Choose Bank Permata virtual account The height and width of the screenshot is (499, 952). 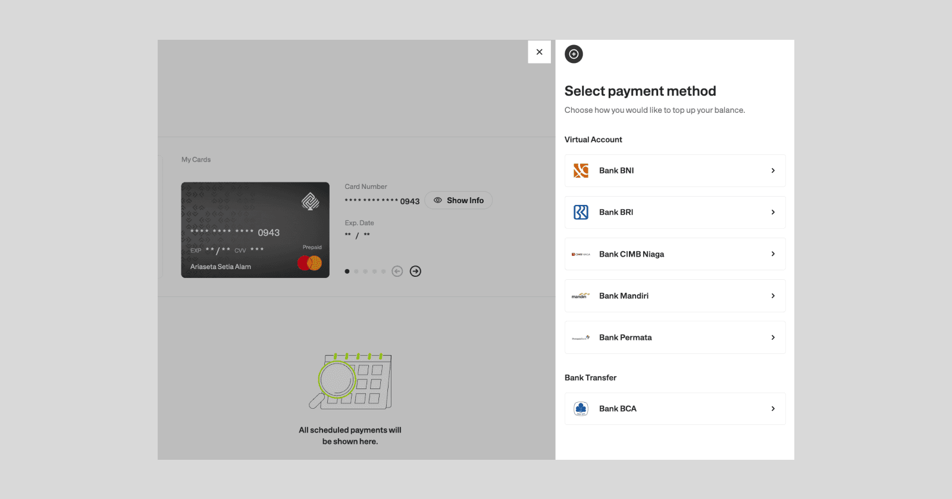(x=675, y=337)
